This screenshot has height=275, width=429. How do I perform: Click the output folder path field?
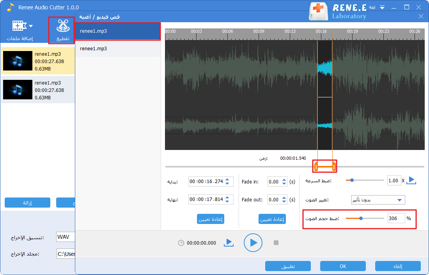[66, 254]
